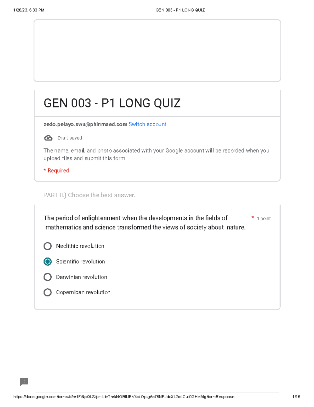Screen dimensions: 314x407
Task: Click the 1 point label on the question
Action: 263,218
